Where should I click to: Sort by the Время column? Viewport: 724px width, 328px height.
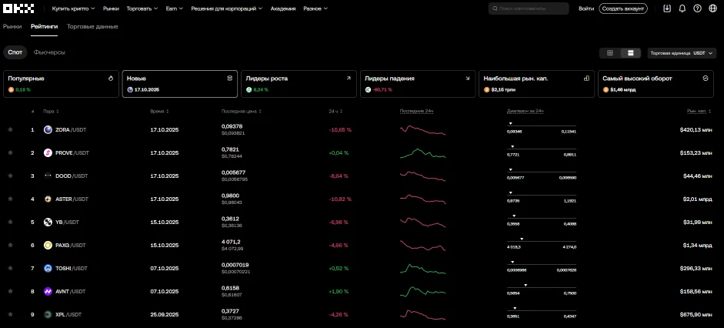point(158,112)
